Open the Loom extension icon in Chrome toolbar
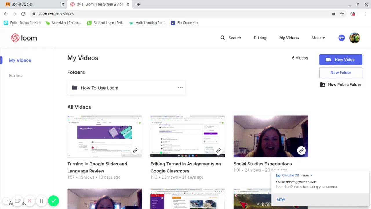 (353, 14)
